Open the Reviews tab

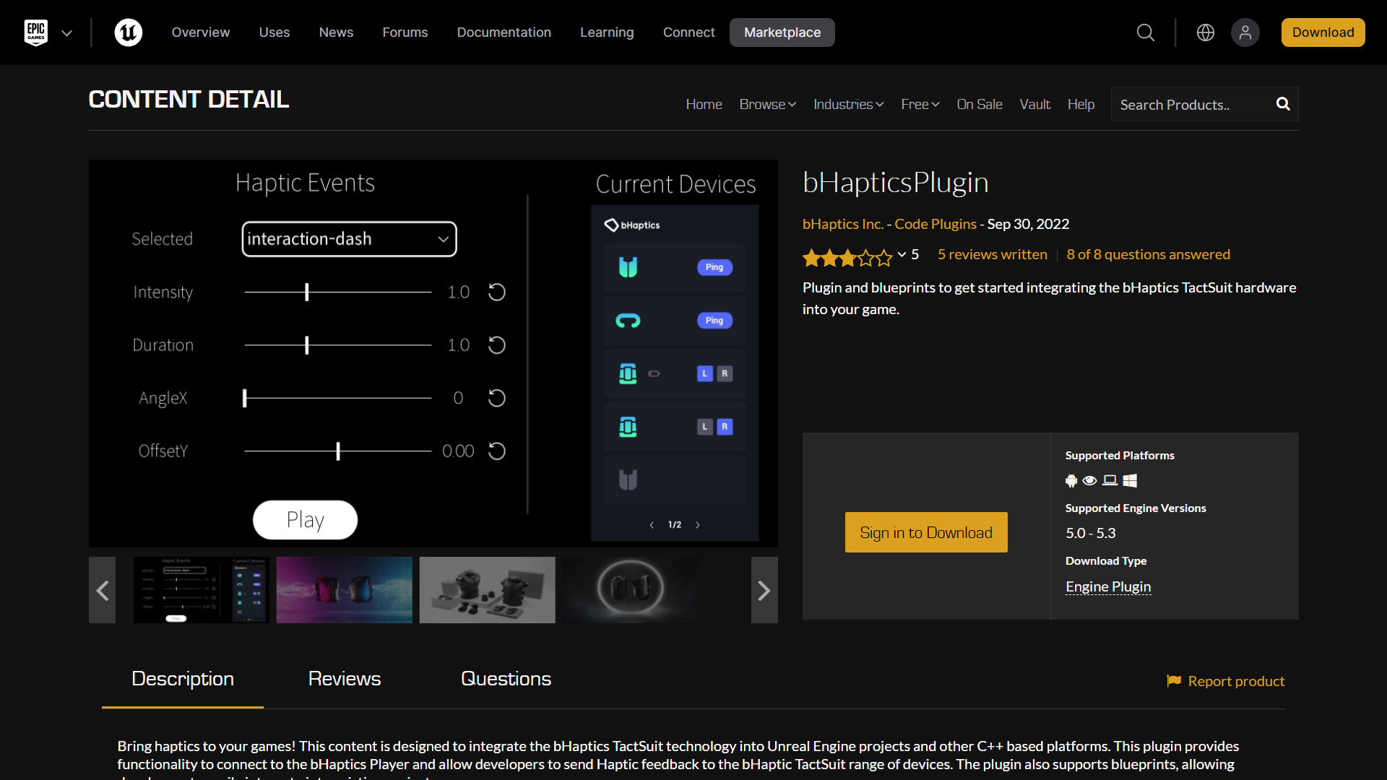point(345,680)
